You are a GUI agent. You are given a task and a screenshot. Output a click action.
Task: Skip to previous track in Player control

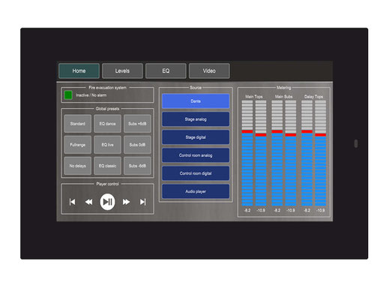coord(72,202)
